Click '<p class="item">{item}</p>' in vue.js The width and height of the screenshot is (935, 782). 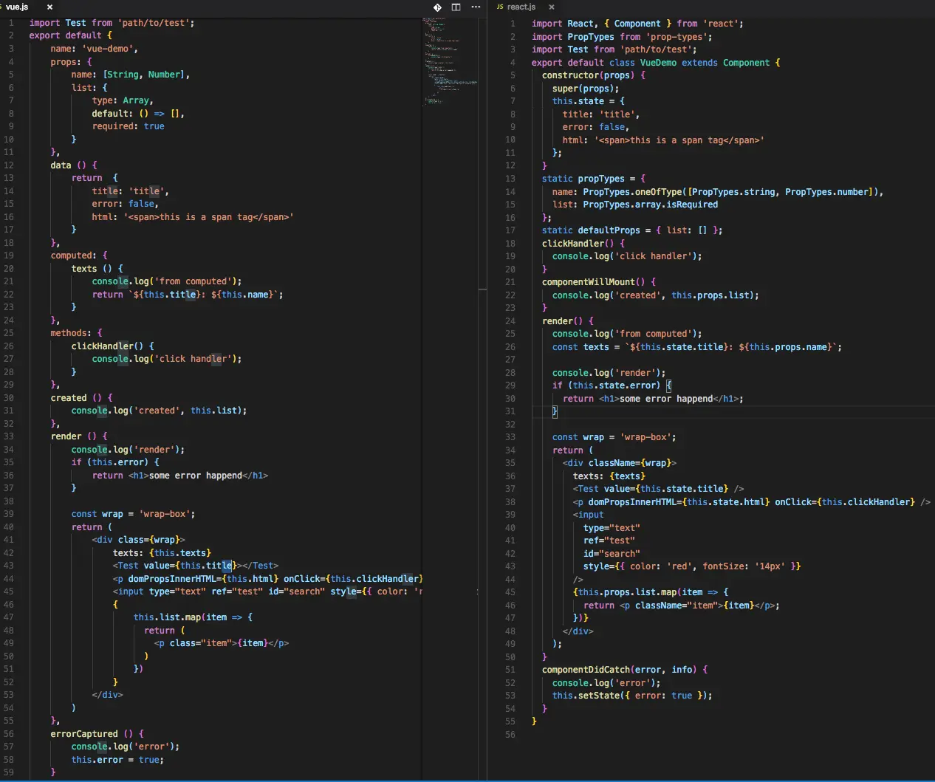click(222, 643)
